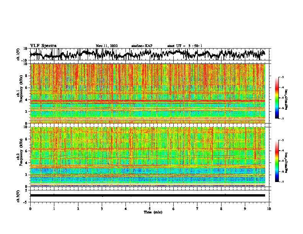This screenshot has width=303, height=234.
Task: Click the "-3" tick label on ch.2 colorbar
Action: click(x=282, y=140)
